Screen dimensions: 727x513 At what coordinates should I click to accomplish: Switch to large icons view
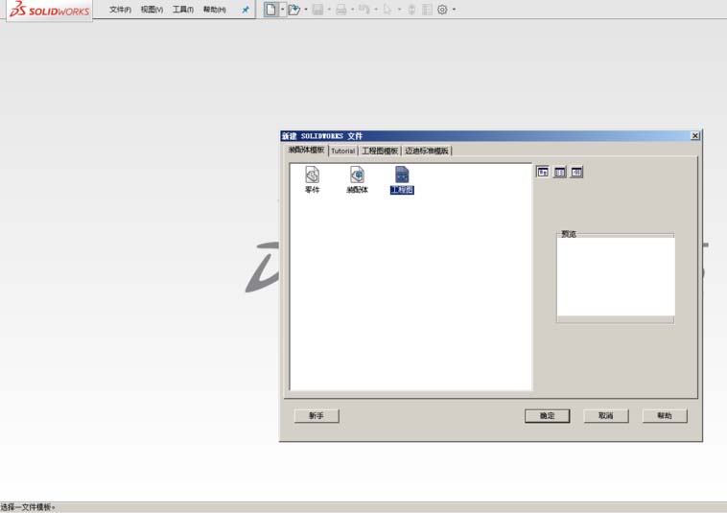(x=543, y=172)
